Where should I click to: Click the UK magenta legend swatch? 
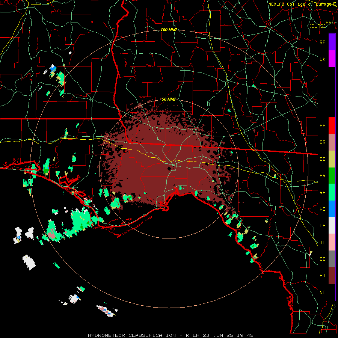pyautogui.click(x=332, y=59)
